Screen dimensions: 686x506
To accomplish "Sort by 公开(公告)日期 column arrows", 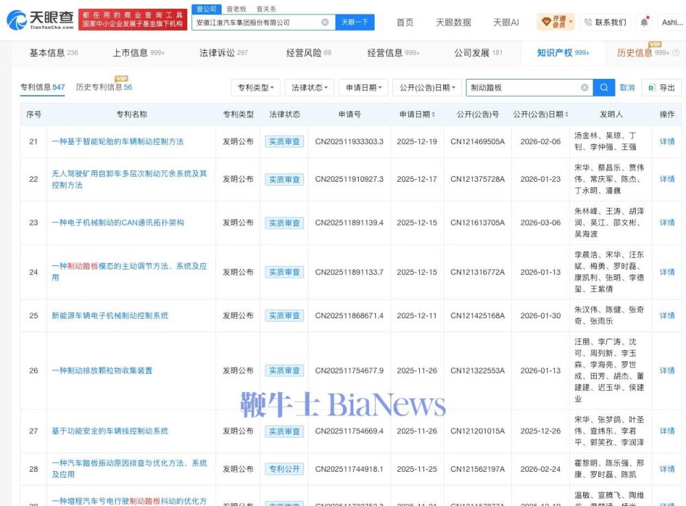I will tap(567, 115).
